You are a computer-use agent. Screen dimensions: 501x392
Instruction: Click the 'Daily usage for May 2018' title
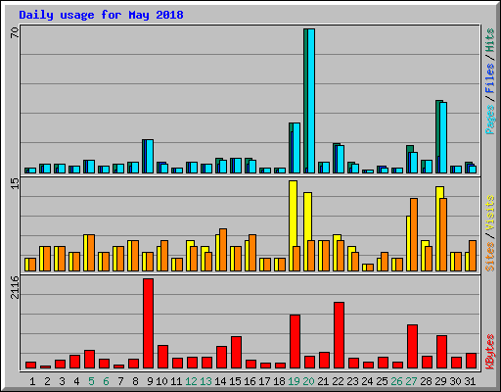click(x=101, y=15)
